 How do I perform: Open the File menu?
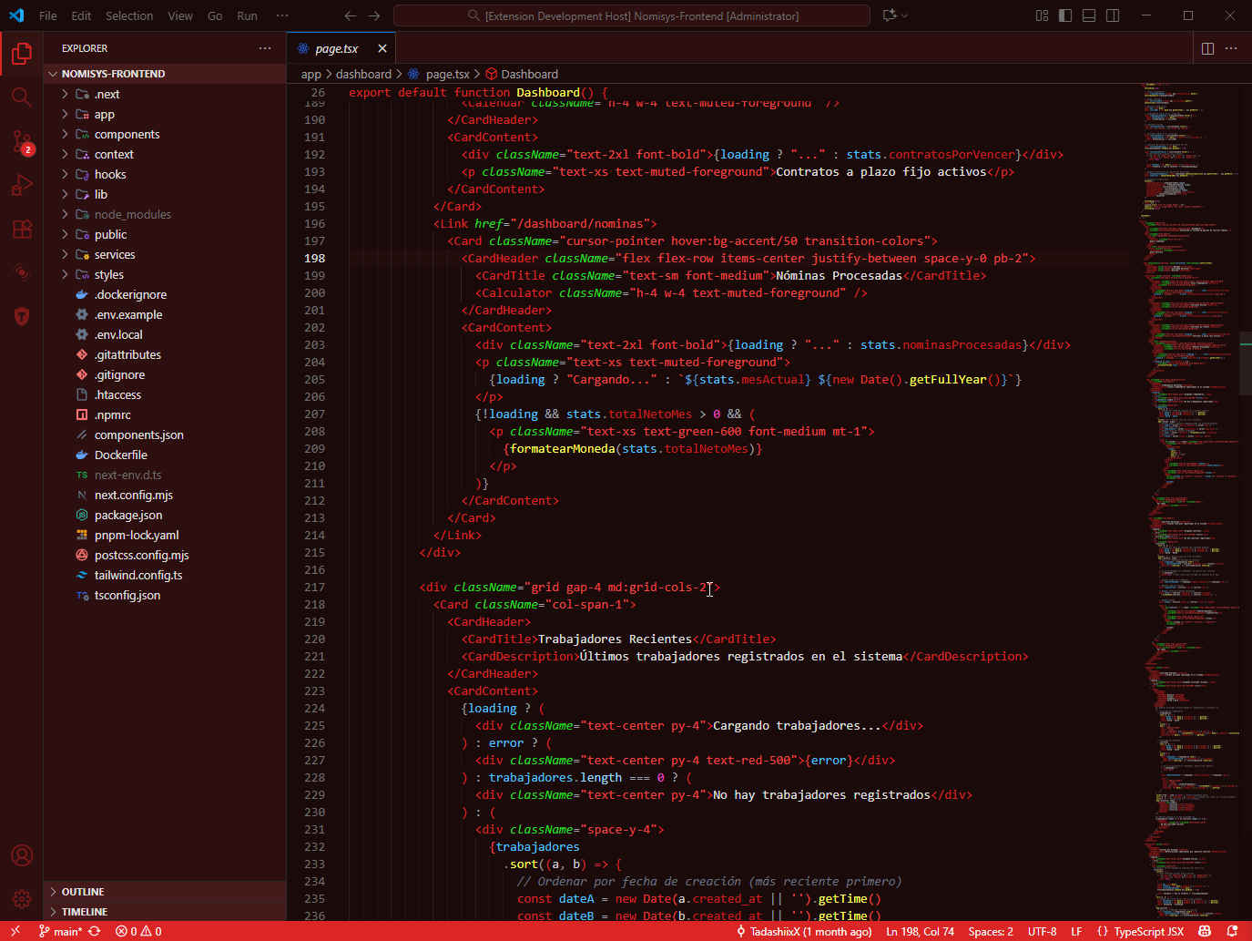click(x=48, y=15)
